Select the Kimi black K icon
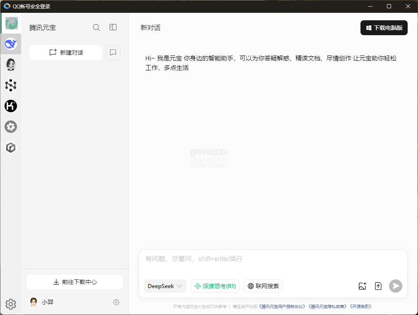The image size is (418, 315). [11, 106]
